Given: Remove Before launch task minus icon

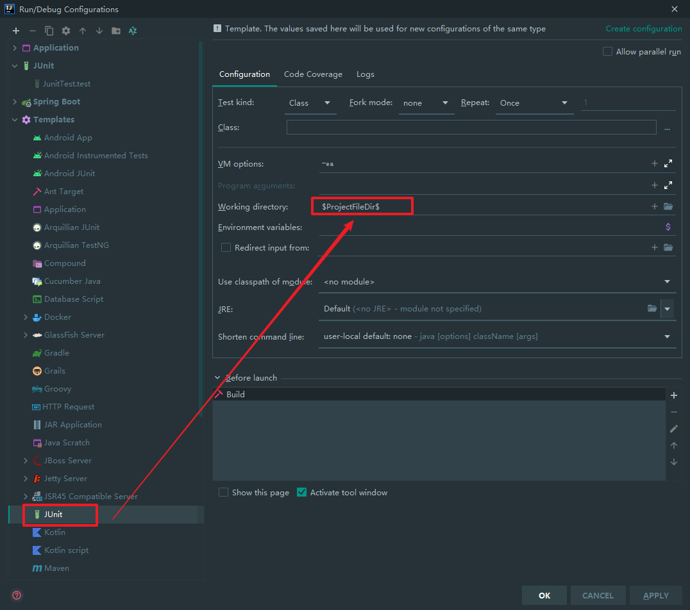Looking at the screenshot, I should click(x=674, y=412).
